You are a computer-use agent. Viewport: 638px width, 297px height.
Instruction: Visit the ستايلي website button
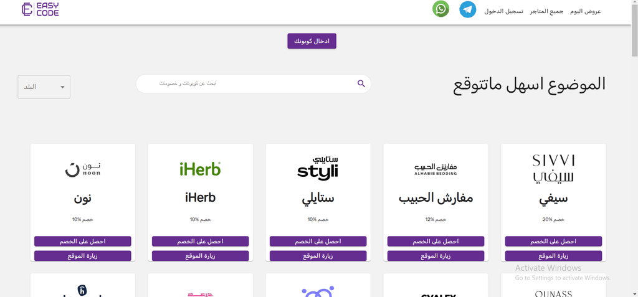click(x=318, y=256)
